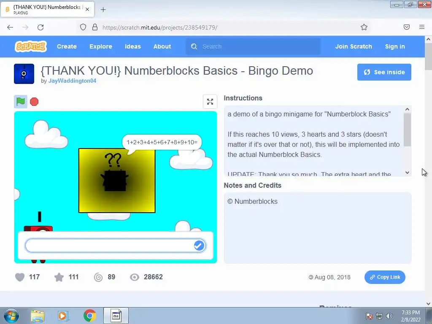Click the answer input box on stage
This screenshot has height=324, width=432.
click(115, 246)
